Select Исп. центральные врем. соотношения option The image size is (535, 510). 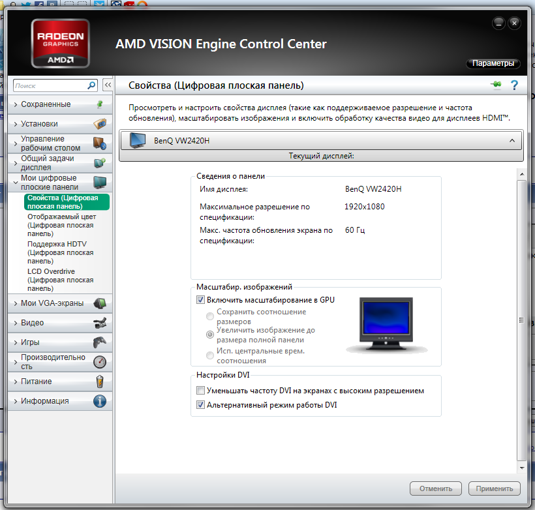pos(210,355)
